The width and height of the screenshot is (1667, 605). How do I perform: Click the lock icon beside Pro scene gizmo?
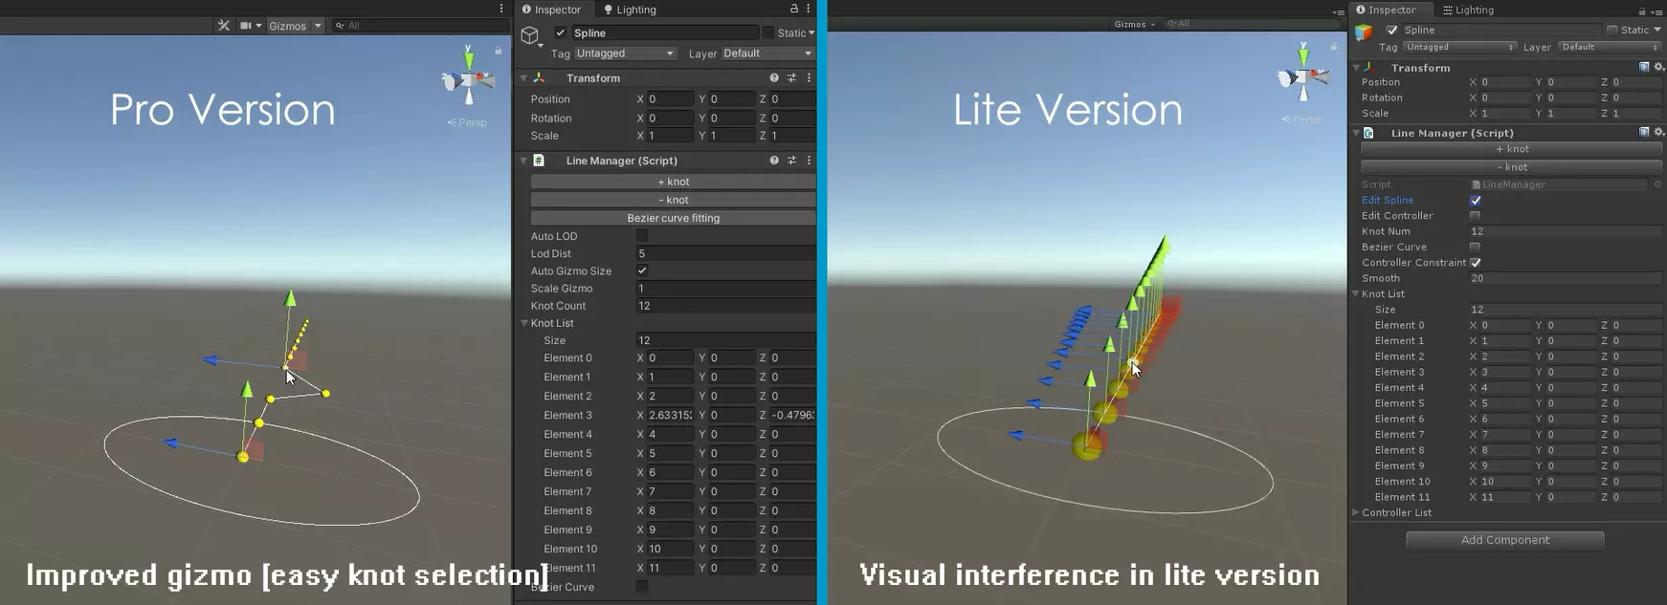pyautogui.click(x=499, y=50)
